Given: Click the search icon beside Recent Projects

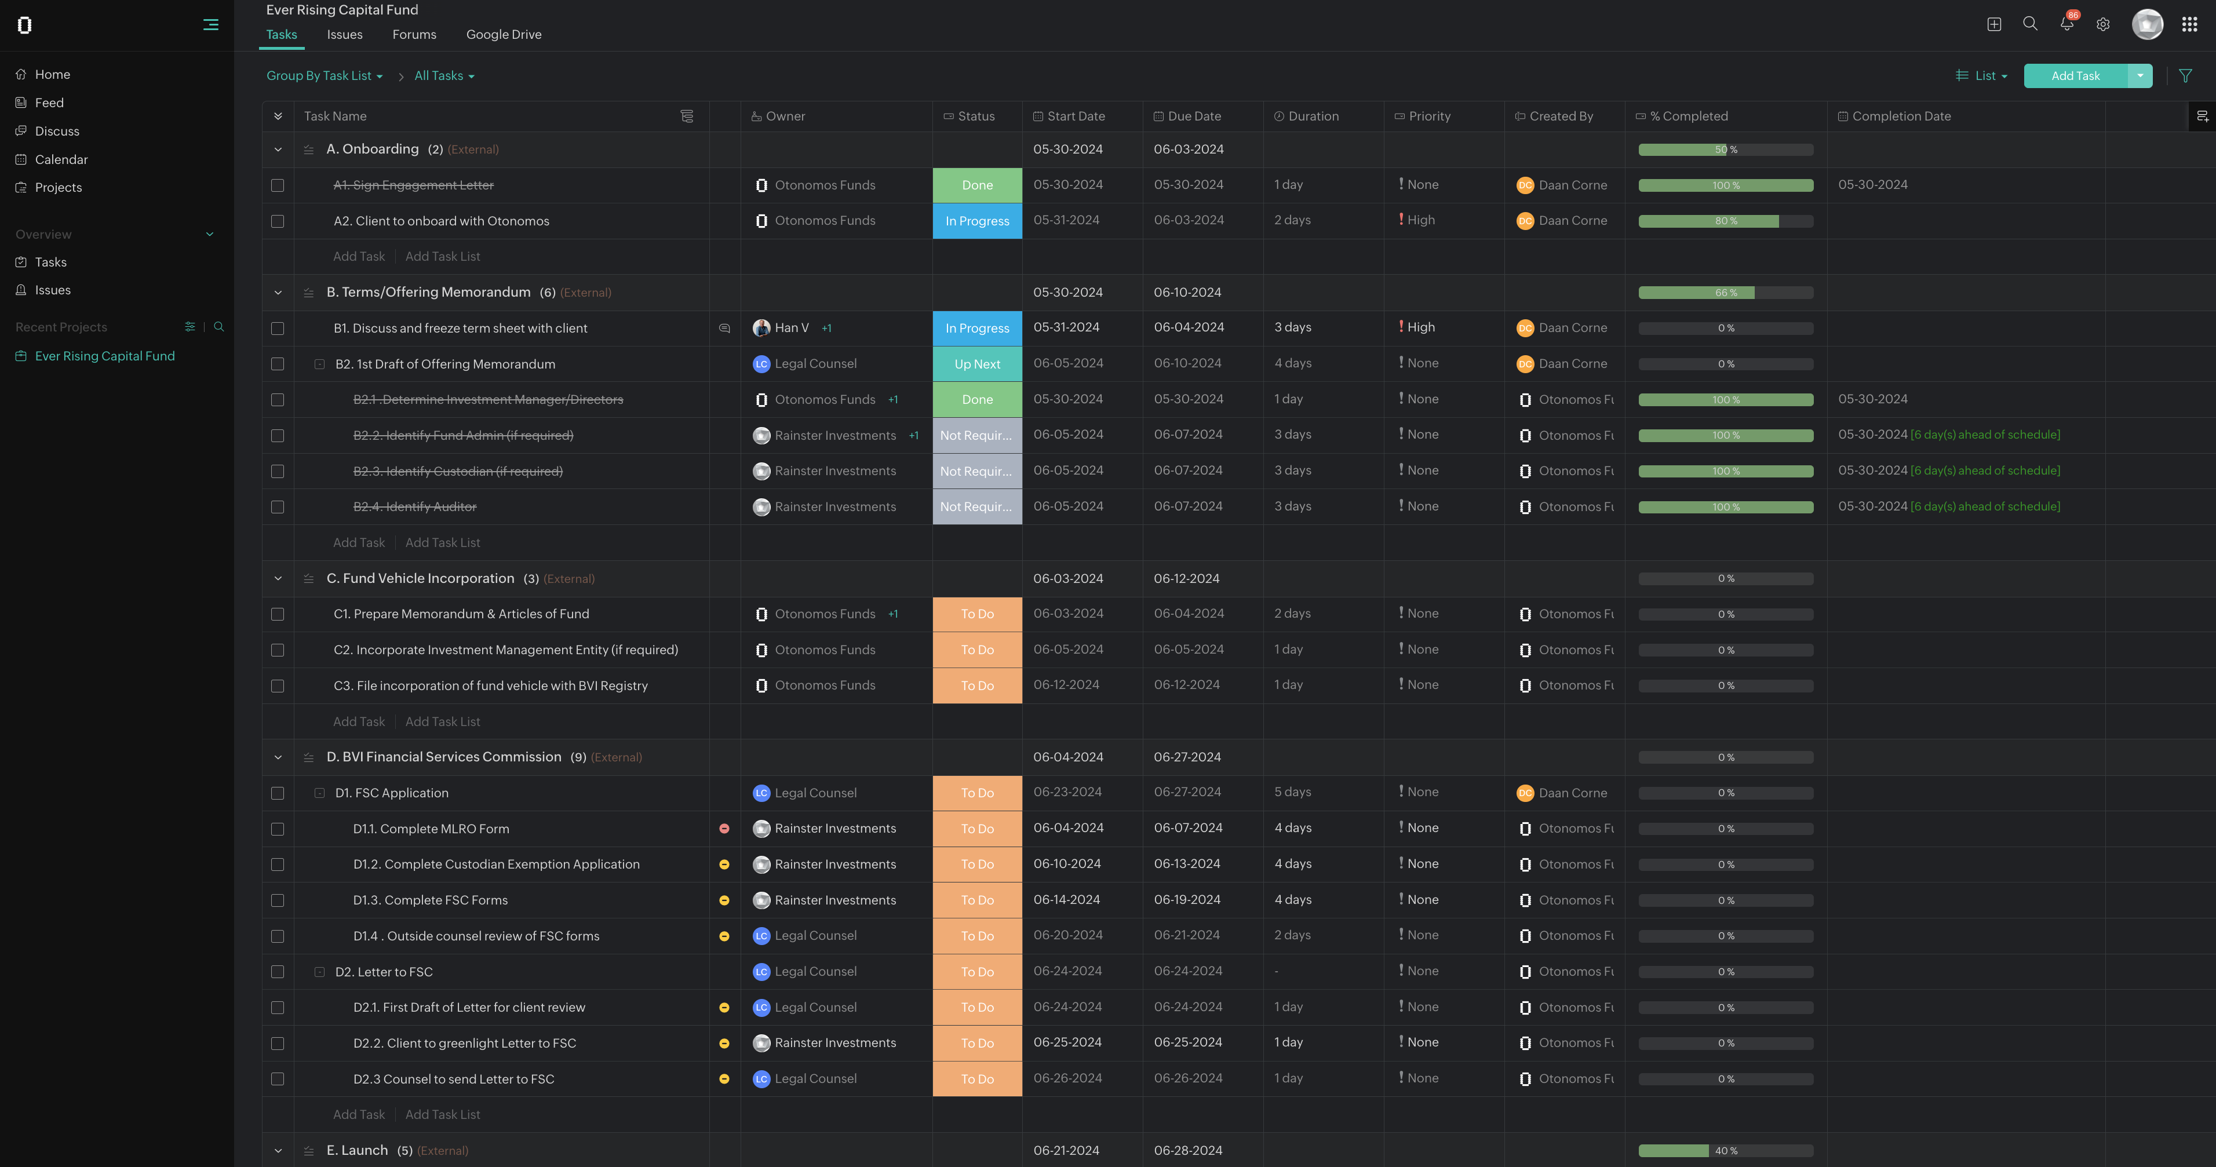Looking at the screenshot, I should (220, 327).
